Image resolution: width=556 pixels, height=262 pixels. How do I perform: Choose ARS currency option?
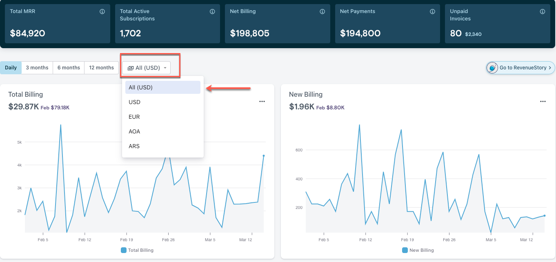(134, 146)
